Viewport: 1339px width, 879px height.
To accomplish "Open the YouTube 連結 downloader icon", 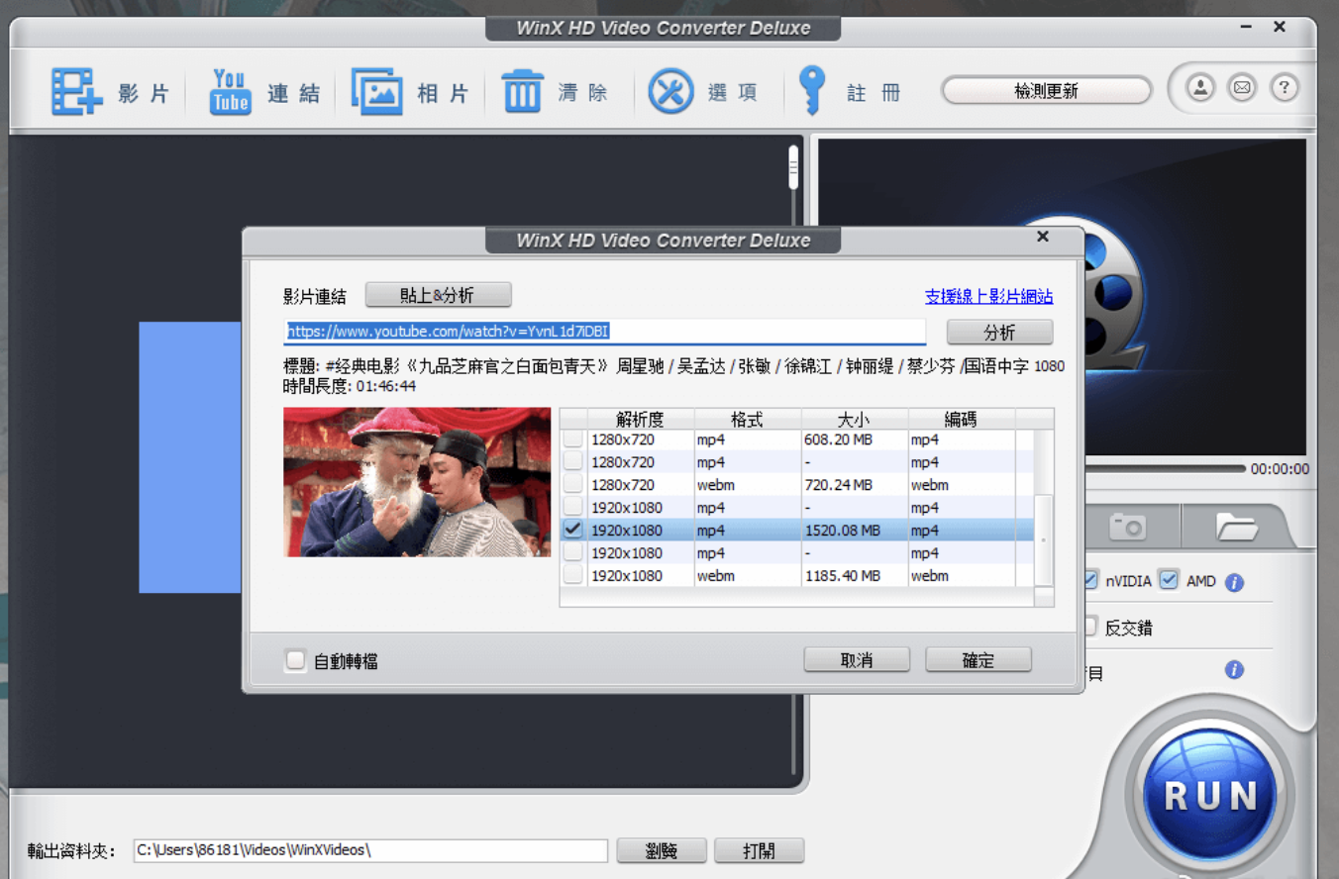I will (x=229, y=90).
